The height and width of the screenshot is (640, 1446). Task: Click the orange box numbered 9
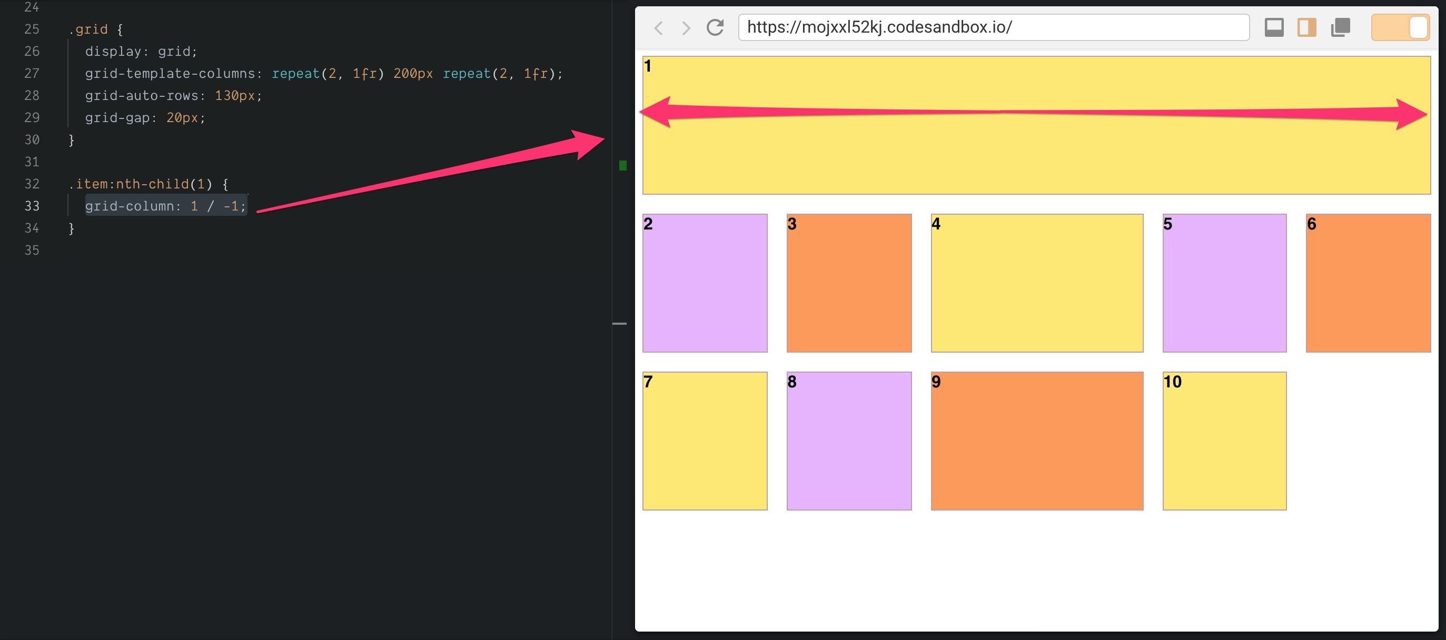tap(1037, 441)
